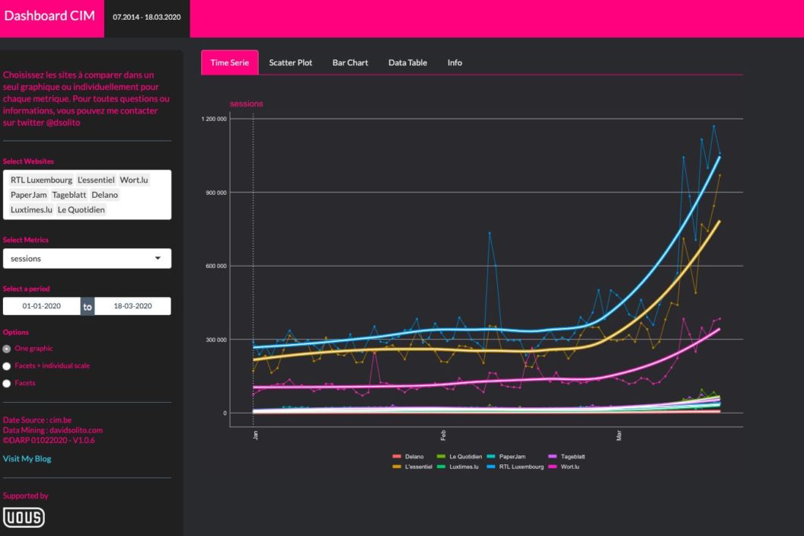Click the Dashboard CIM title
Image resolution: width=804 pixels, height=536 pixels.
(x=49, y=16)
